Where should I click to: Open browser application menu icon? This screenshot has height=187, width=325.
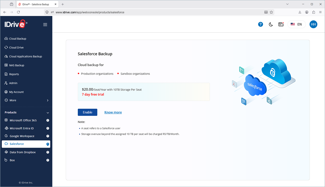(320, 12)
